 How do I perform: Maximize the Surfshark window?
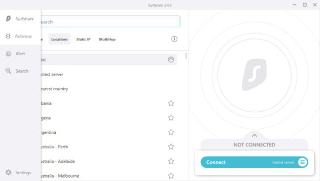tap(304, 5)
